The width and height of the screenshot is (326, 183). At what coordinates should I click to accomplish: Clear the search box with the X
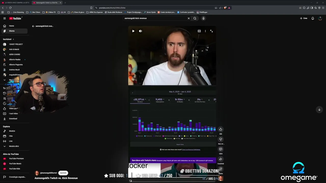coord(189,18)
